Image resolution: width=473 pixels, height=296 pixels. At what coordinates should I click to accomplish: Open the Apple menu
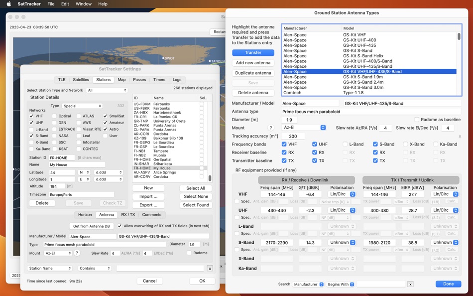(x=9, y=4)
